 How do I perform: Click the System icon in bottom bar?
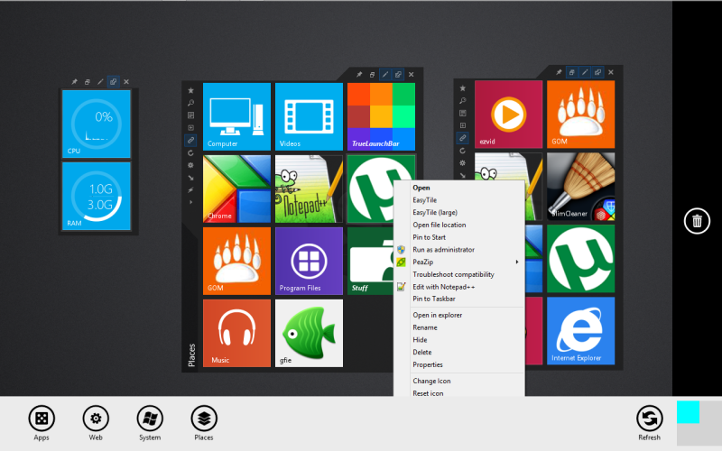150,419
